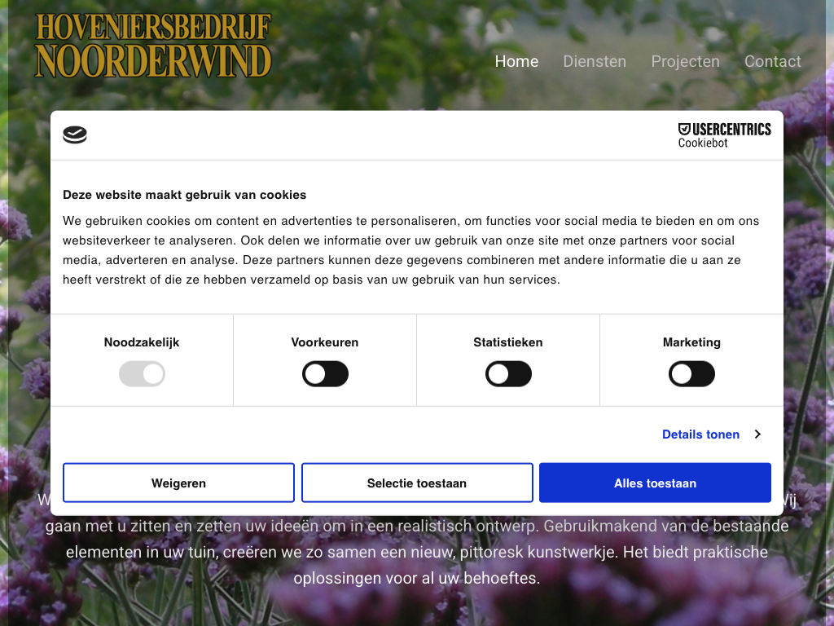This screenshot has width=834, height=626.
Task: Enable the Marketing cookies switch
Action: coord(691,375)
